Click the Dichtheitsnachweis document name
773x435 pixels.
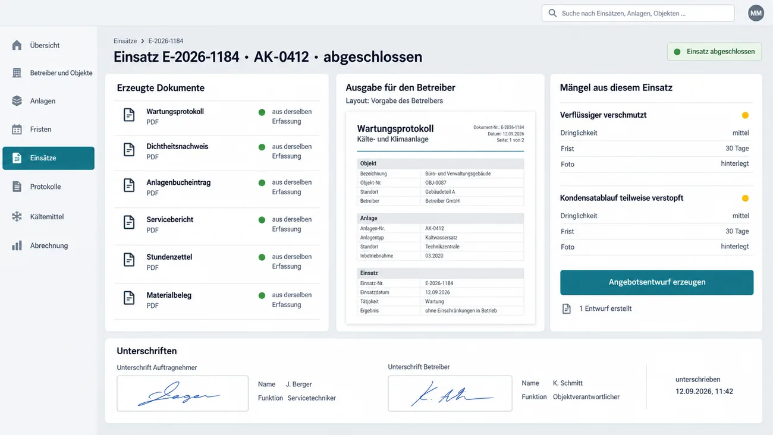(x=177, y=146)
